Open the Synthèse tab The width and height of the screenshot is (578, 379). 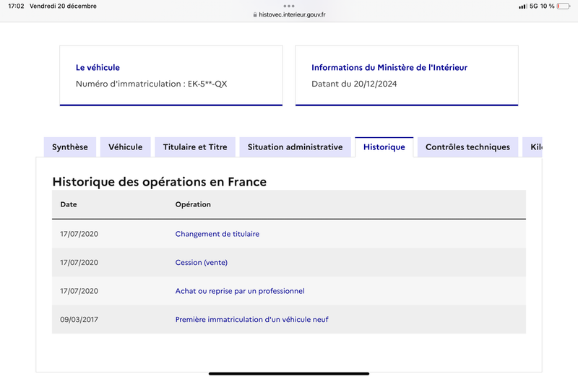point(70,147)
